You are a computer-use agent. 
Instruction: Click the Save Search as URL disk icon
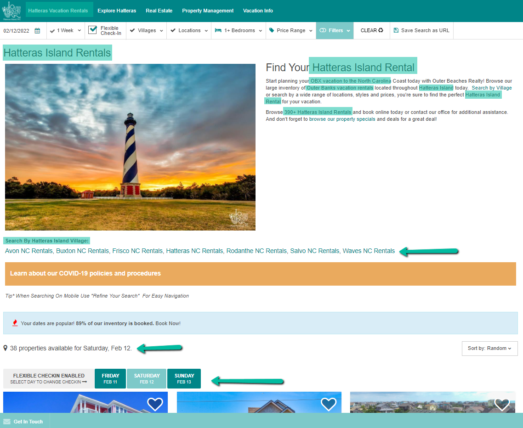[x=396, y=31]
